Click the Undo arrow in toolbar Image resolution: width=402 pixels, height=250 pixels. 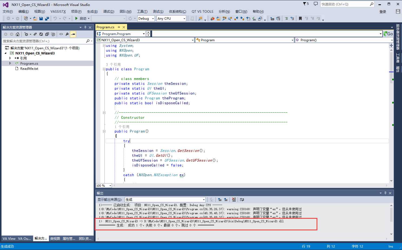pos(55,18)
